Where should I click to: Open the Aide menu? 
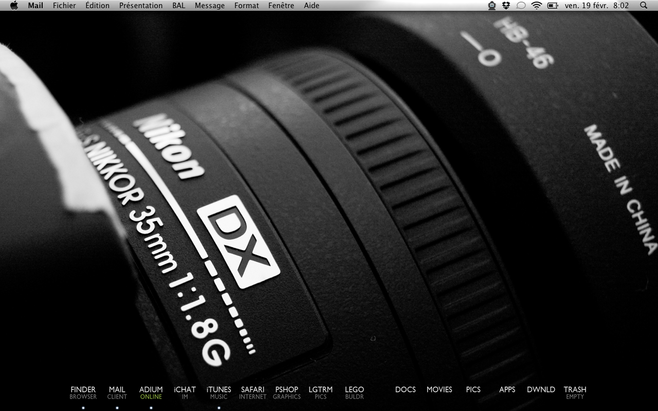(312, 6)
